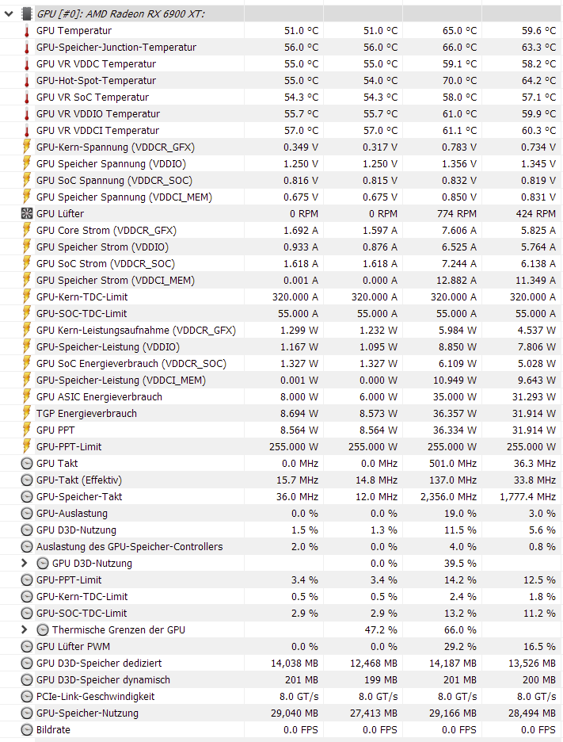This screenshot has width=563, height=742.
Task: Click the 2,356.0 MHz maximum memory clock value
Action: click(x=449, y=497)
